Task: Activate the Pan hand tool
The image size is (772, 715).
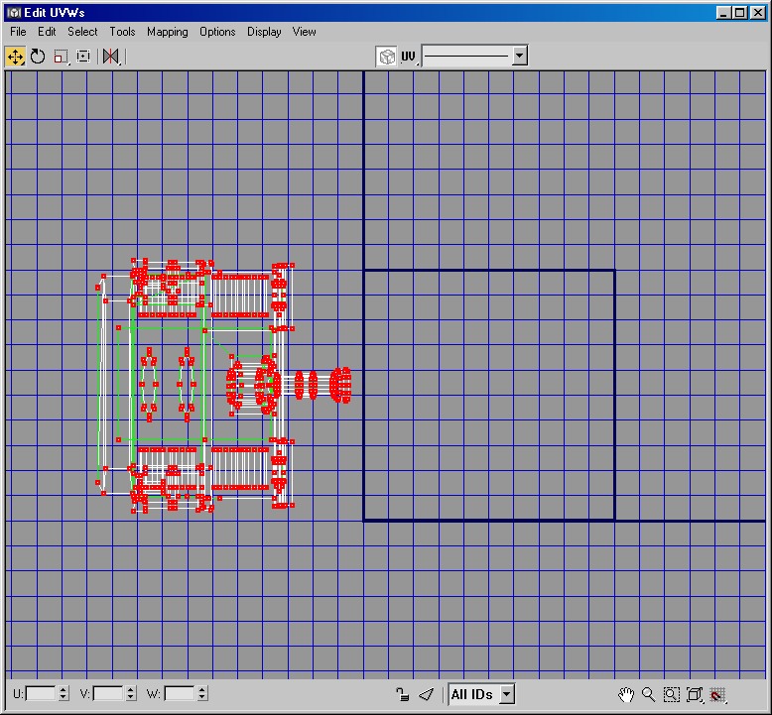Action: [x=626, y=694]
